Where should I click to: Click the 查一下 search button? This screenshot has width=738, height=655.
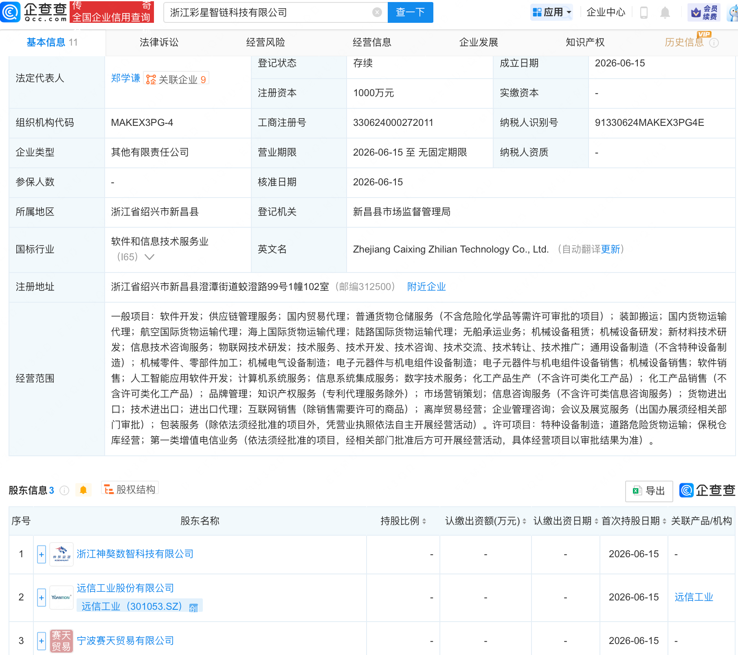pyautogui.click(x=410, y=12)
